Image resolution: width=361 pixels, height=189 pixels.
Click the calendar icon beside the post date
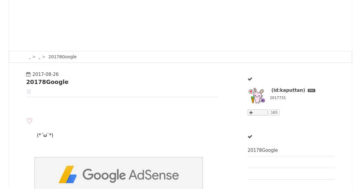click(x=28, y=74)
